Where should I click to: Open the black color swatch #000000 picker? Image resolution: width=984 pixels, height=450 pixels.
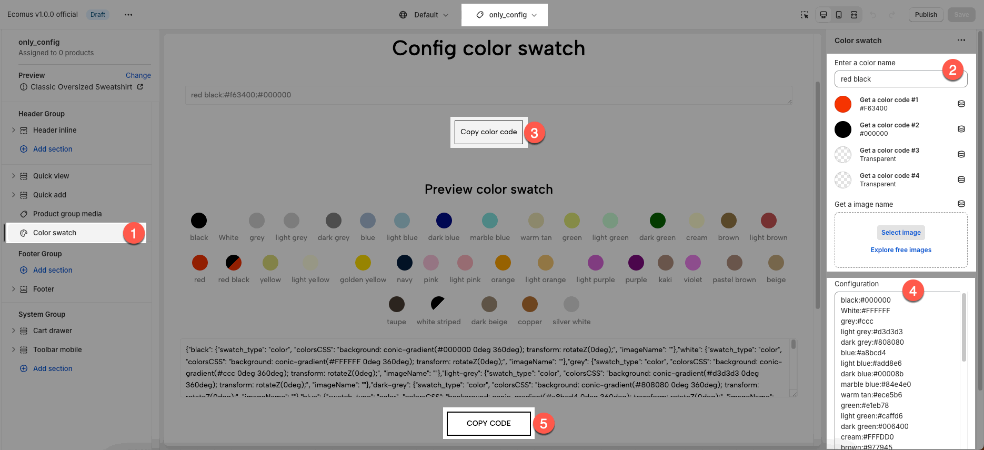pos(843,129)
